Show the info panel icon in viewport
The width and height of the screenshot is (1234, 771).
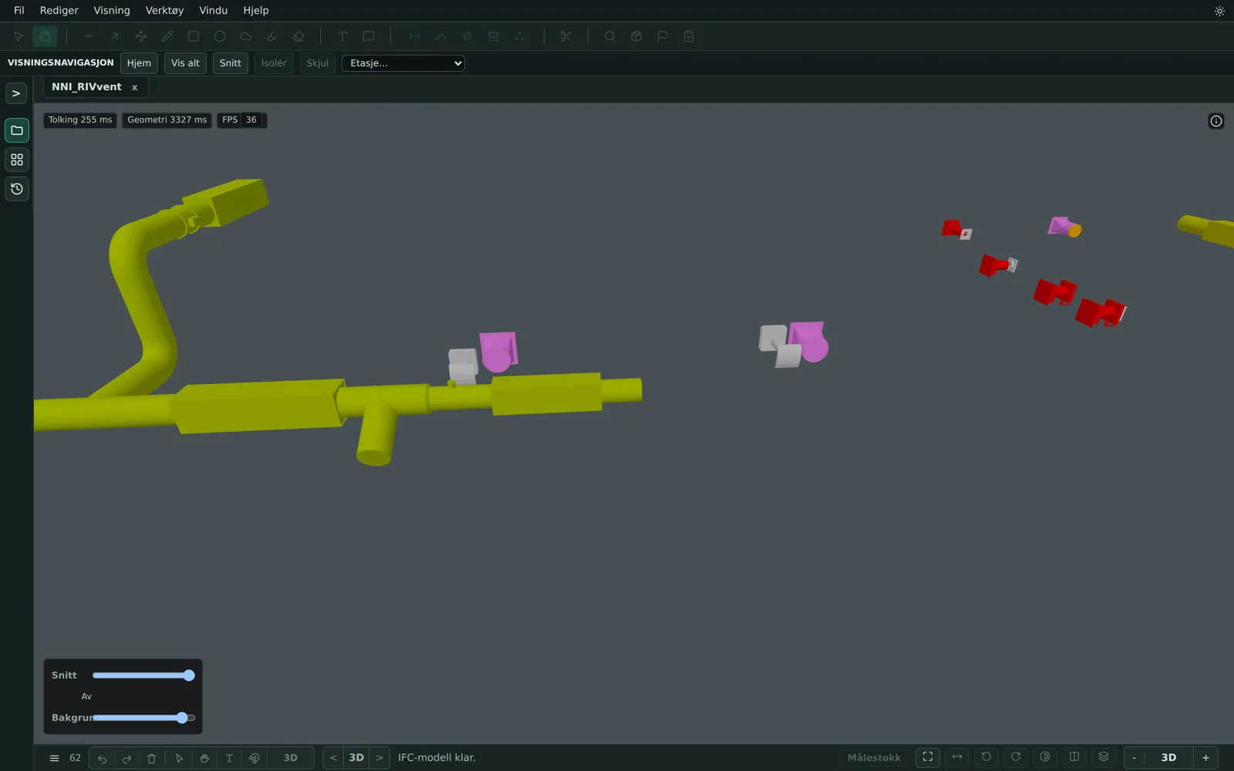coord(1216,121)
